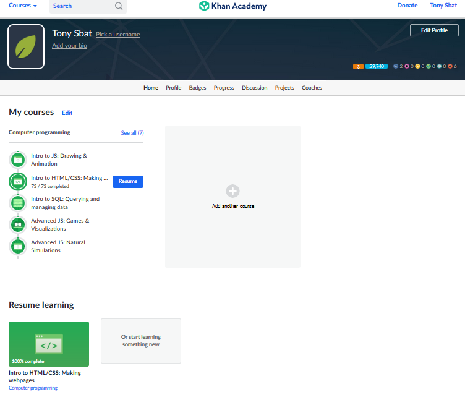Click the Resume button for HTML/CSS
This screenshot has width=465, height=397.
(128, 181)
